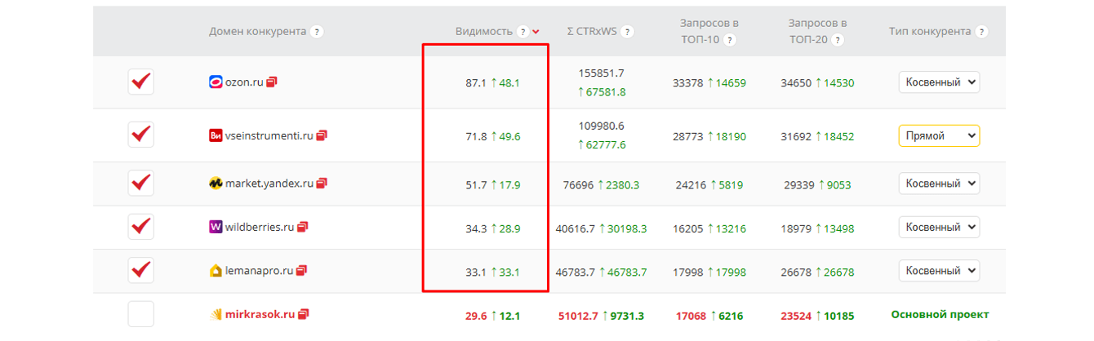Open Прямой type dropdown for vseinstrumenti.ru
This screenshot has height=341, width=1094.
point(939,135)
